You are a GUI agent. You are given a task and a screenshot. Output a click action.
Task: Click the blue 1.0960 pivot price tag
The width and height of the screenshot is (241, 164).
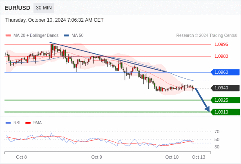pyautogui.click(x=225, y=72)
